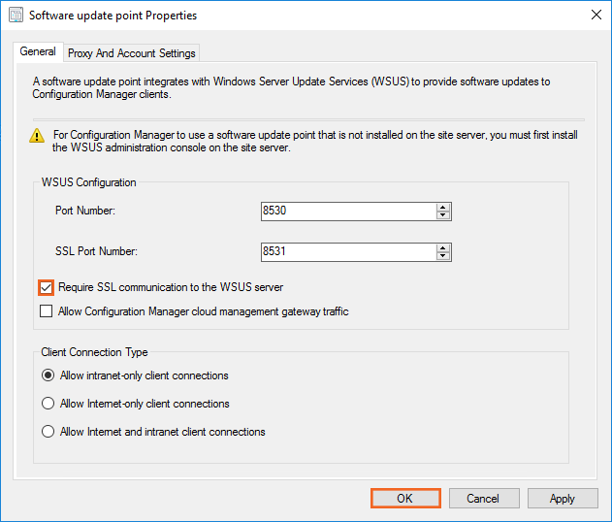Open the Proxy And Account Settings tab
The height and width of the screenshot is (522, 612).
131,53
